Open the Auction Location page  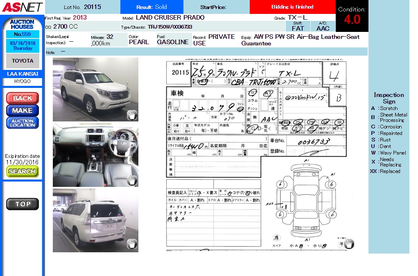[x=22, y=123]
